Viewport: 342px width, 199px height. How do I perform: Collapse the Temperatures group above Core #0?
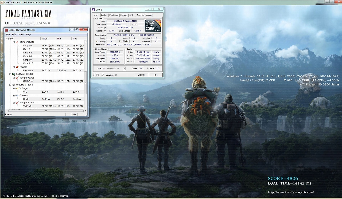coord(14,42)
